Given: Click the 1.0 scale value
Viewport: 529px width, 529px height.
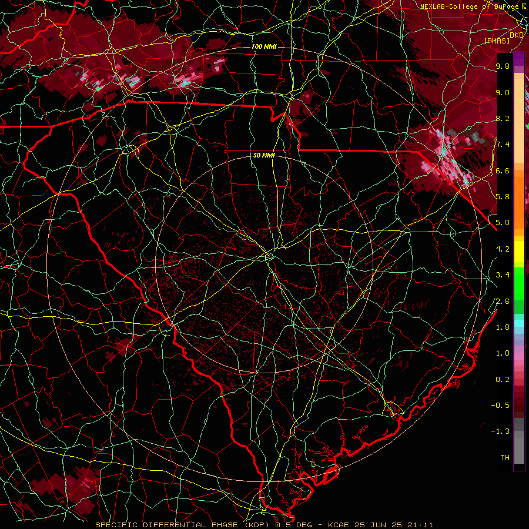Looking at the screenshot, I should [503, 353].
